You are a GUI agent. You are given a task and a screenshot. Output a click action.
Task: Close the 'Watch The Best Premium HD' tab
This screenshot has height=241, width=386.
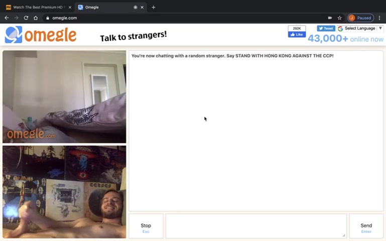tap(70, 8)
